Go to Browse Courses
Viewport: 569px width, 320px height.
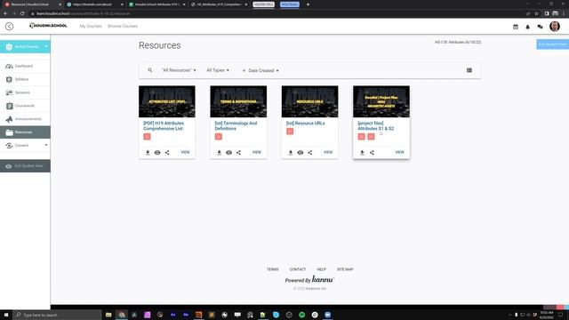(x=123, y=26)
